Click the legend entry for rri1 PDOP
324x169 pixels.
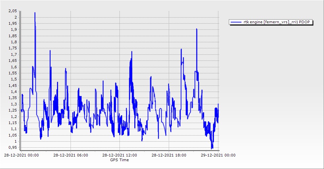[x=271, y=22]
